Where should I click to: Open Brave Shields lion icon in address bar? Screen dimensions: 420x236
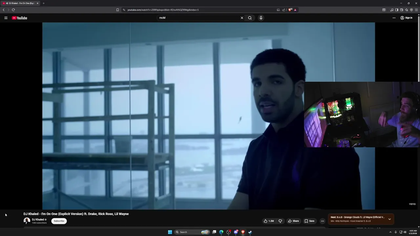tap(290, 10)
